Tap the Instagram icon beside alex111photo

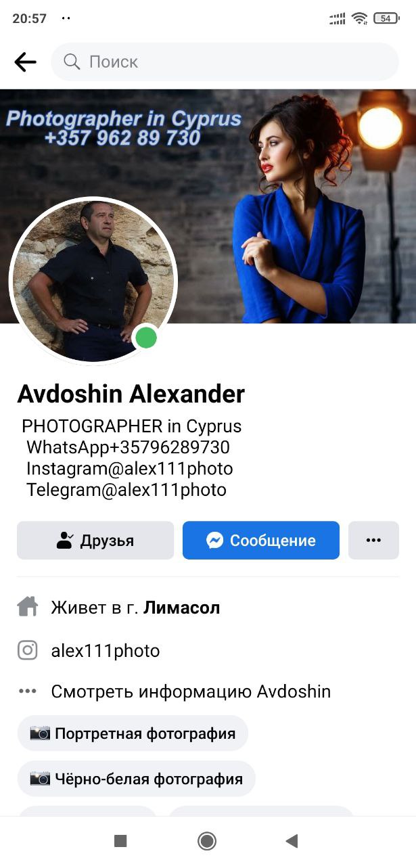click(x=28, y=651)
